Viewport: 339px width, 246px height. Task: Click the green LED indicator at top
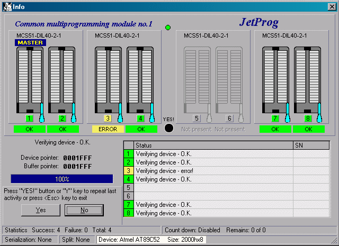[x=168, y=27]
